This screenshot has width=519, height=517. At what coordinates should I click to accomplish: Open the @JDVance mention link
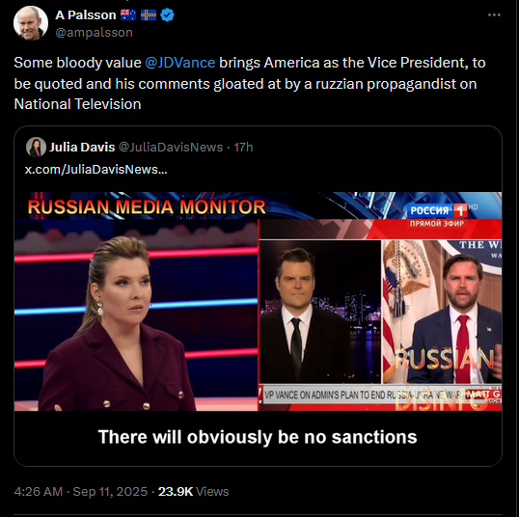coord(180,63)
